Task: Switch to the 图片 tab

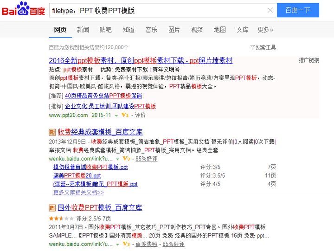Action: click(x=174, y=30)
